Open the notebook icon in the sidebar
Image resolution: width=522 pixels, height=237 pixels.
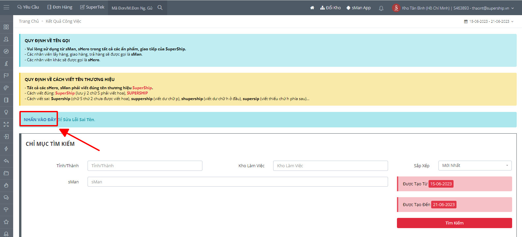6,100
